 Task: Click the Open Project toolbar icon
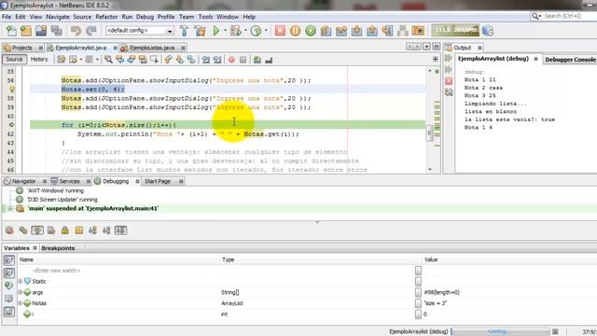pyautogui.click(x=41, y=31)
